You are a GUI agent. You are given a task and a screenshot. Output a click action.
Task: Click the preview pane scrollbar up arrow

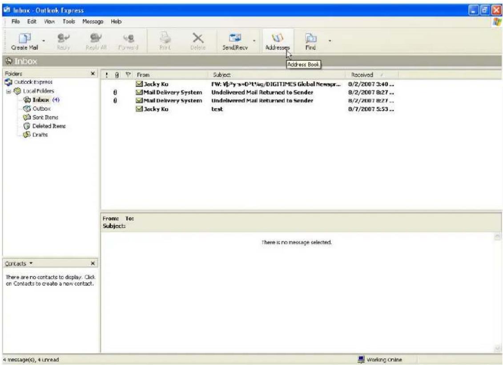[x=497, y=237]
